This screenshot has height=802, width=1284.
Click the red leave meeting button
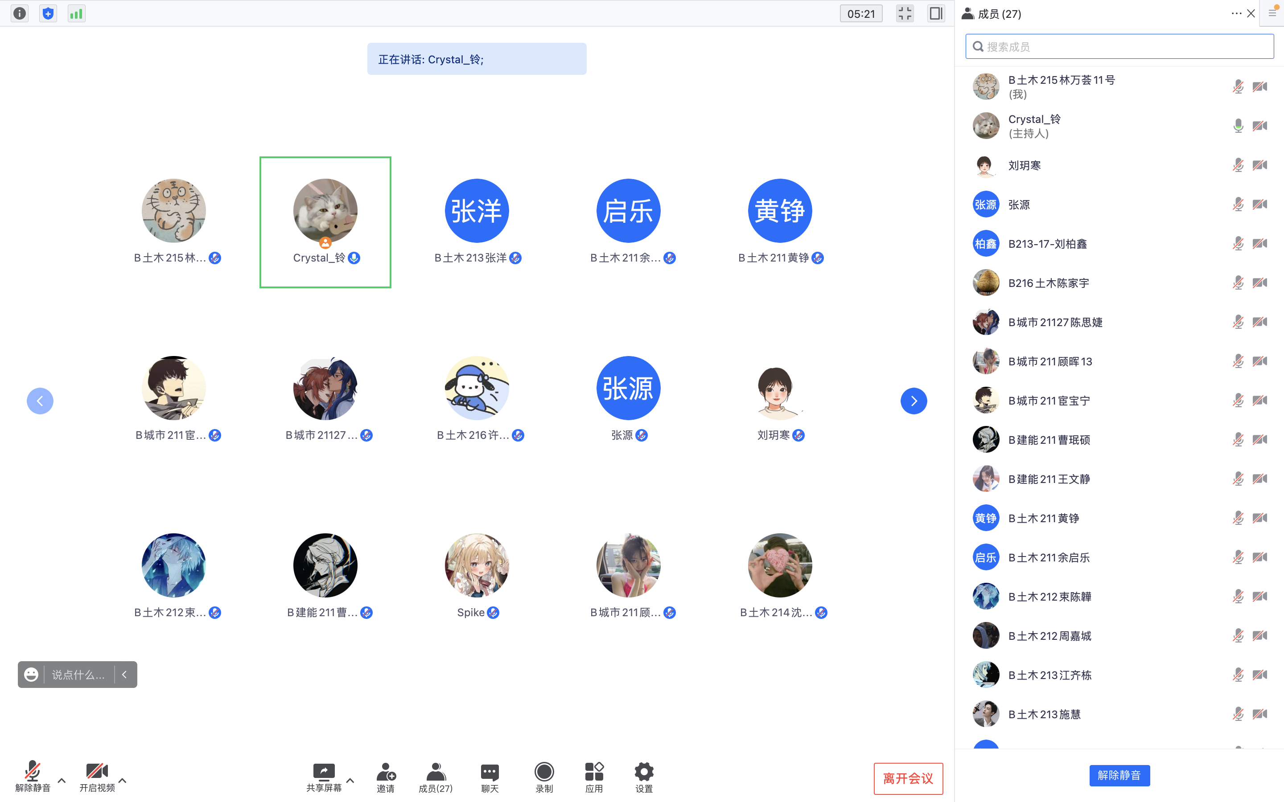908,778
